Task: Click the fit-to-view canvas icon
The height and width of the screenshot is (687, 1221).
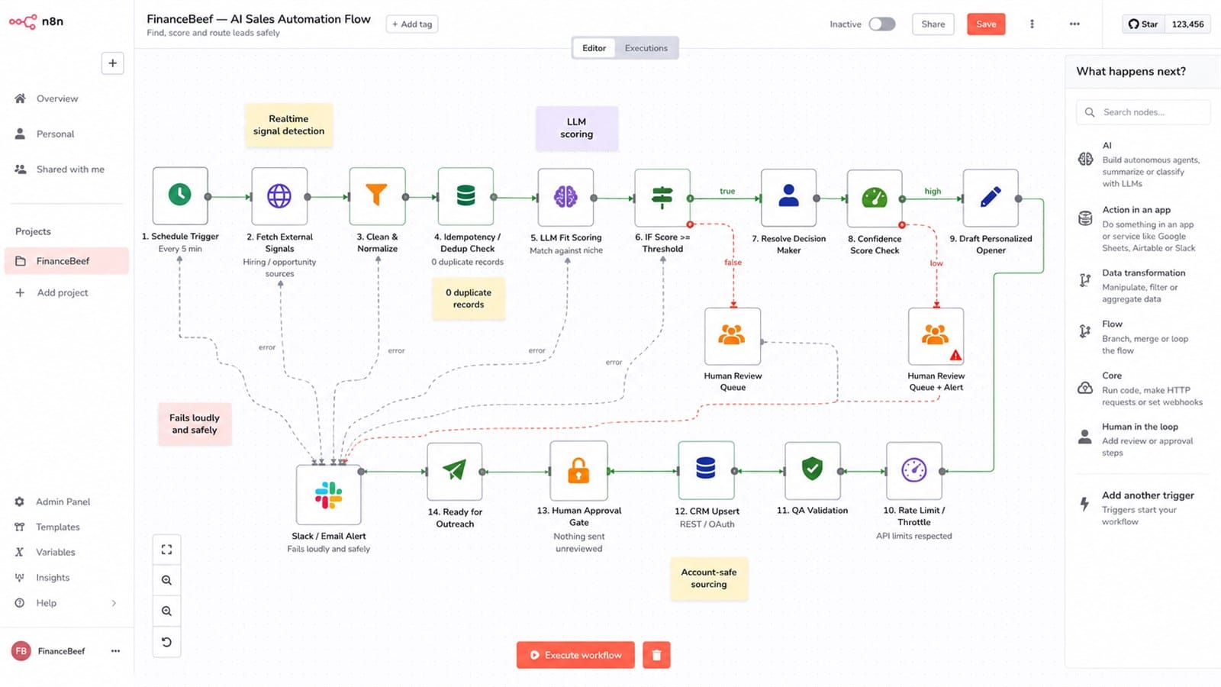Action: (166, 550)
